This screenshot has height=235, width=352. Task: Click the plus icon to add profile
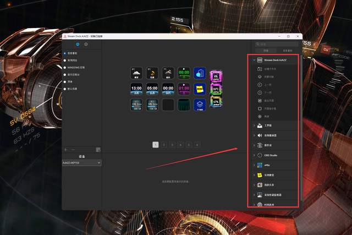click(66, 150)
